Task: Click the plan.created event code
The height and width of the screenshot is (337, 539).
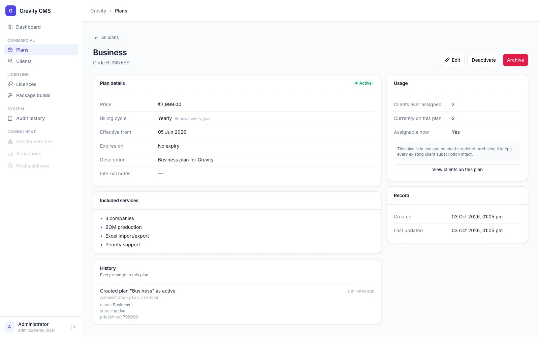Action: pos(144,298)
